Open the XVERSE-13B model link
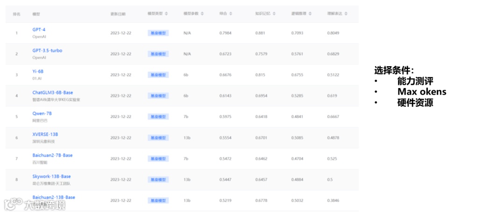The image size is (504, 214). (x=45, y=134)
